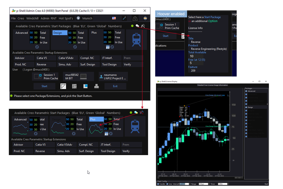Click the train icon in lower panel
The height and width of the screenshot is (189, 283).
(135, 126)
